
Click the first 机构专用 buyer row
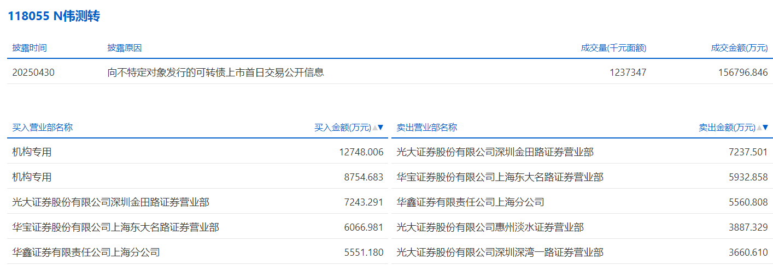click(32, 152)
